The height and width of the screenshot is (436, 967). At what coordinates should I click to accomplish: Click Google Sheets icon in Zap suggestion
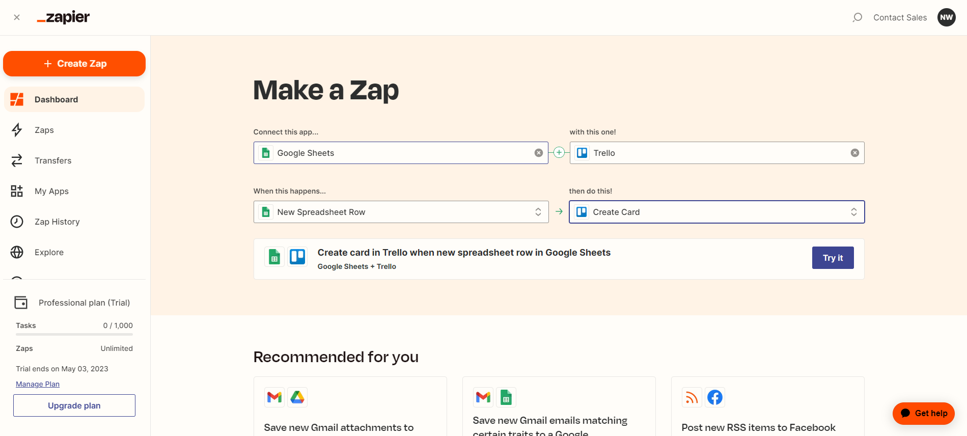click(x=274, y=257)
